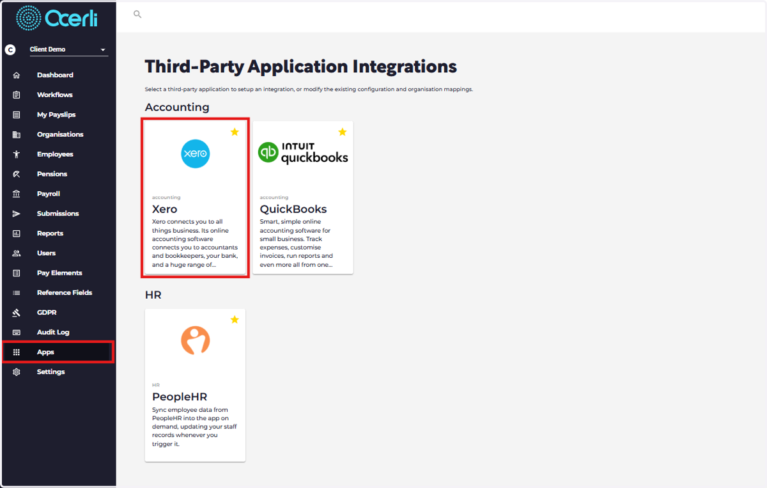Click the Employees person icon
The width and height of the screenshot is (767, 488).
(x=17, y=154)
